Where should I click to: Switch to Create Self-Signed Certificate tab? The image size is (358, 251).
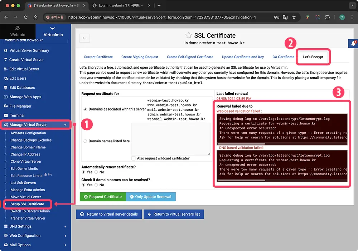pos(190,57)
